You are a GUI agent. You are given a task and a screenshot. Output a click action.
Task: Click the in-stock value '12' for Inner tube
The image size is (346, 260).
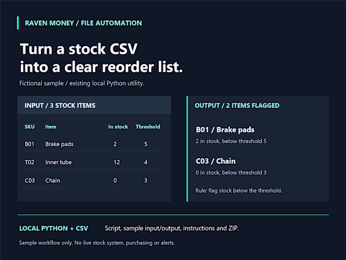pos(117,162)
